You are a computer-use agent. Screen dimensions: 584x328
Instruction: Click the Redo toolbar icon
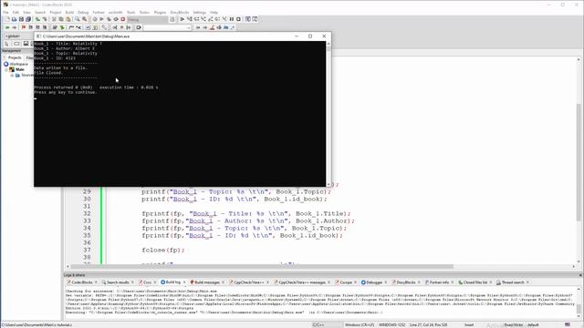[x=45, y=19]
